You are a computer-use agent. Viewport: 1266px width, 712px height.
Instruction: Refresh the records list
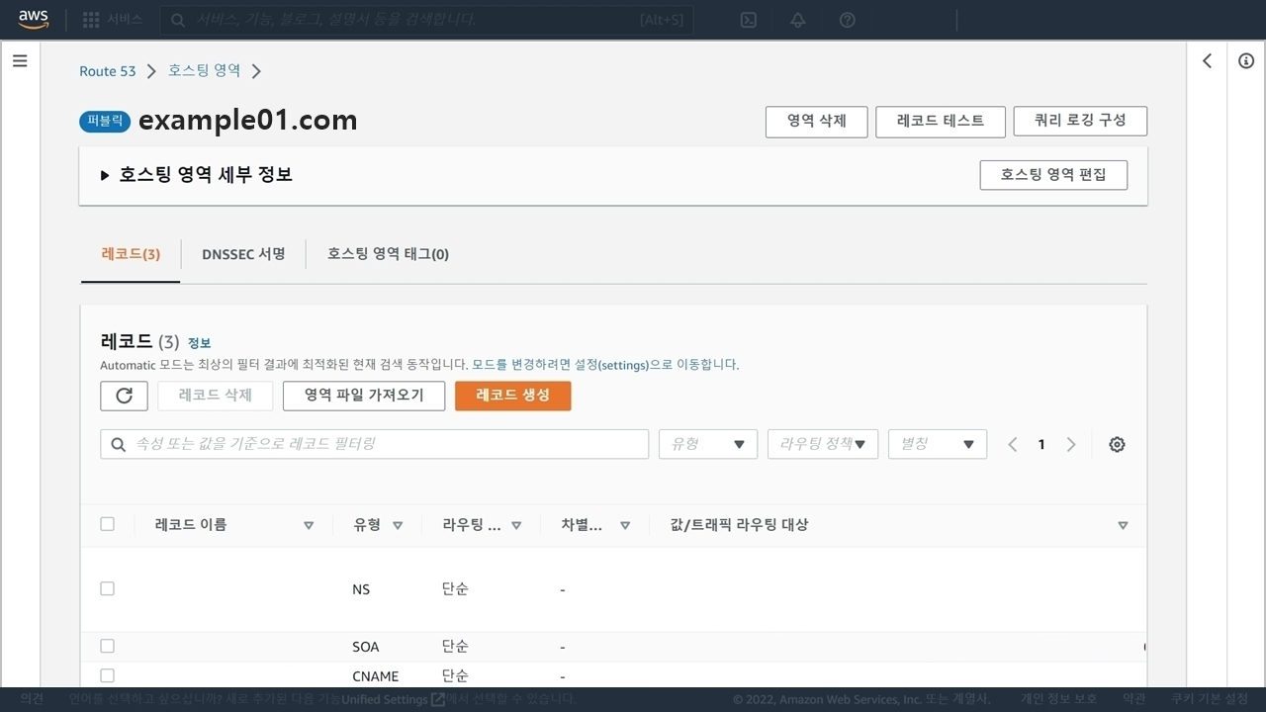[x=124, y=396]
